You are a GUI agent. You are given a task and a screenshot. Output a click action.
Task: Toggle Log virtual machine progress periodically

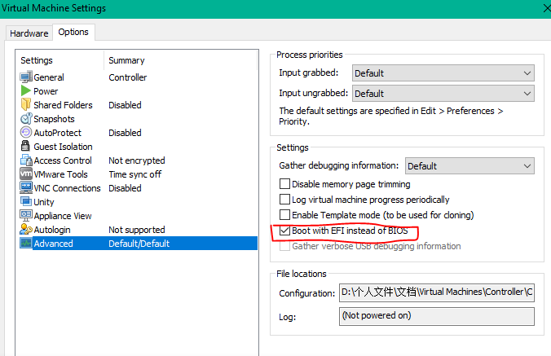(x=285, y=200)
